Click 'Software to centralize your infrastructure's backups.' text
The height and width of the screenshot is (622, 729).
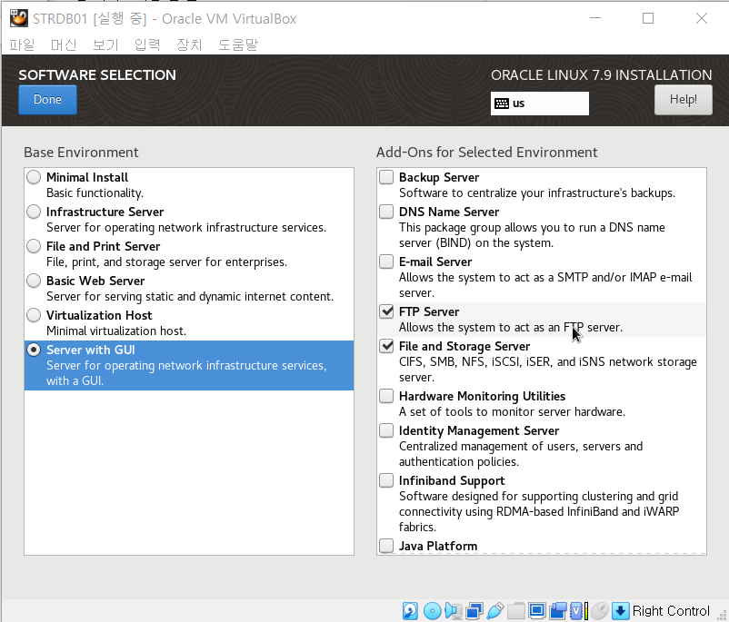(x=537, y=193)
